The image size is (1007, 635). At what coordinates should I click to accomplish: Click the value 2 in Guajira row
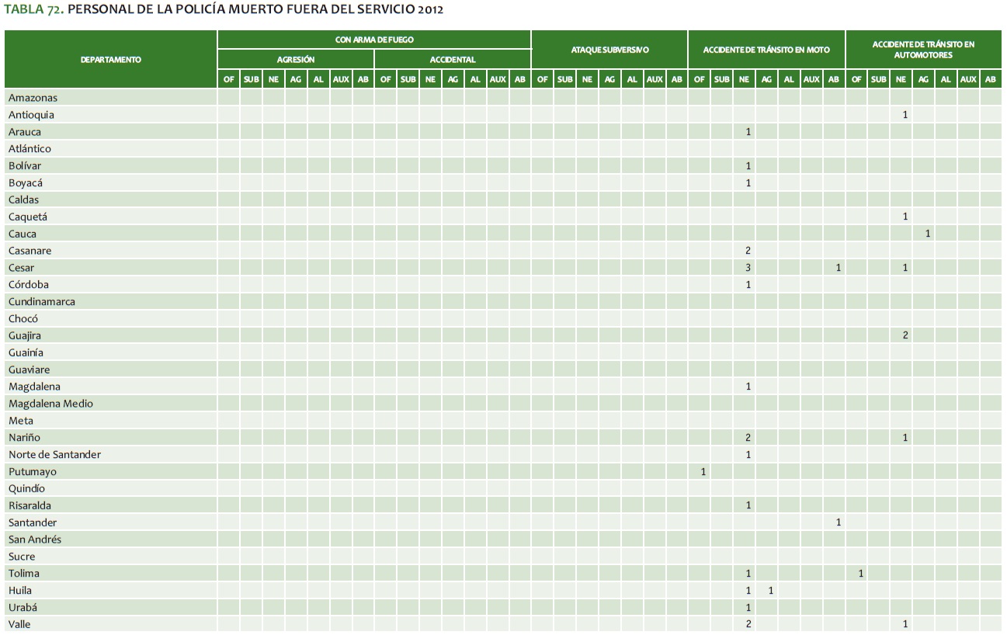[905, 335]
